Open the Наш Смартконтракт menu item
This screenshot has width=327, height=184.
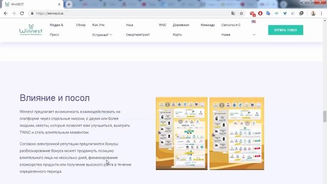(x=137, y=30)
